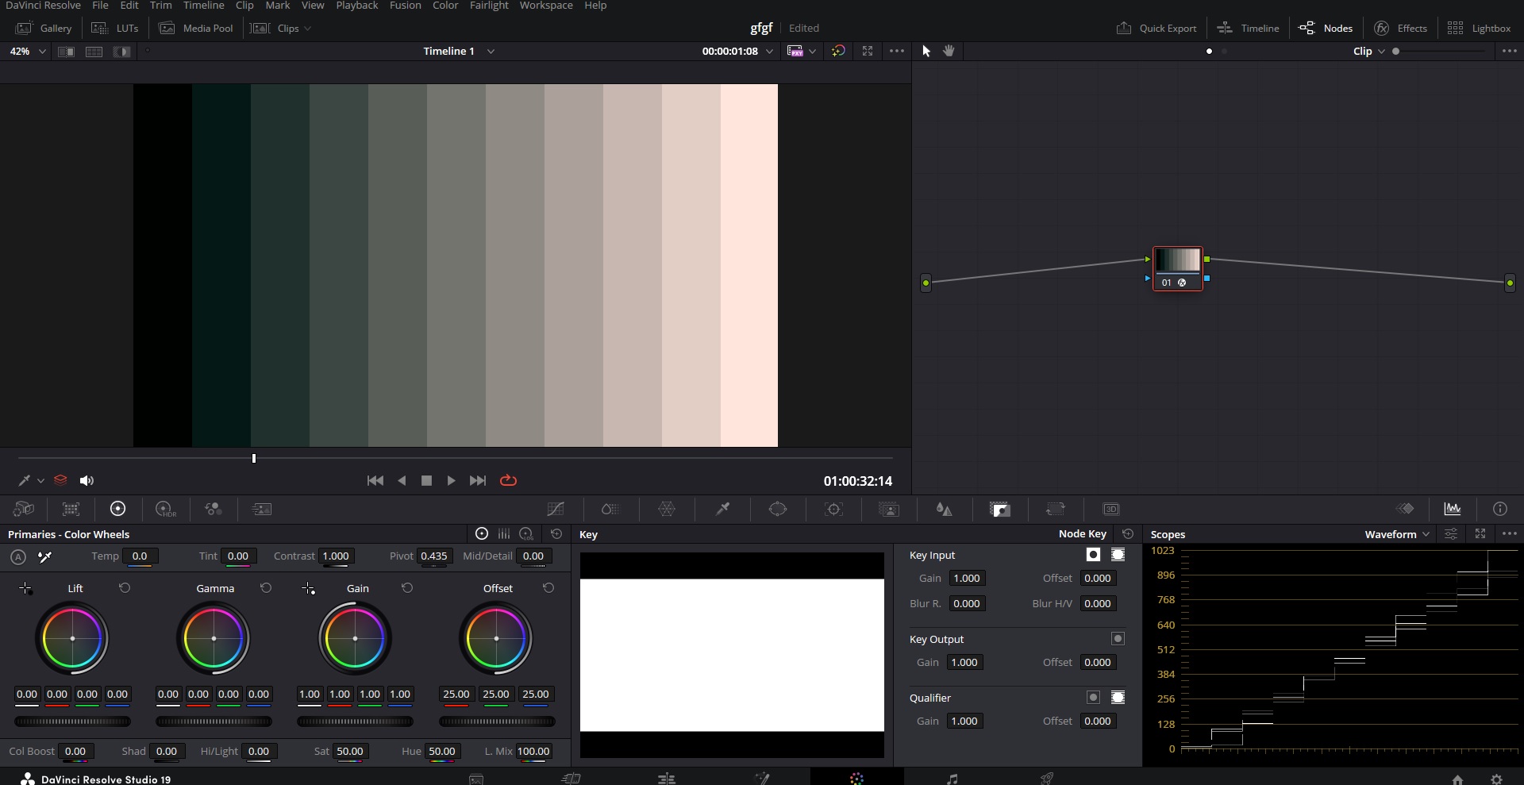Open the viewer zoom percentage dropdown

point(26,52)
